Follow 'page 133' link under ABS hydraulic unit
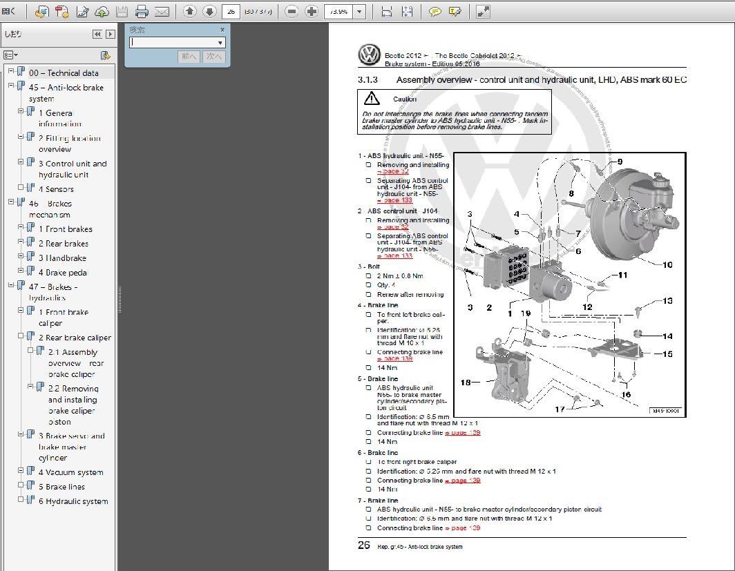The width and height of the screenshot is (735, 571). (394, 200)
